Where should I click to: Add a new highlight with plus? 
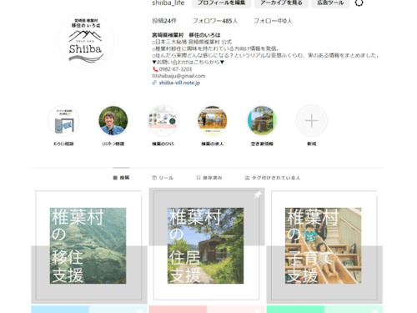pyautogui.click(x=312, y=121)
